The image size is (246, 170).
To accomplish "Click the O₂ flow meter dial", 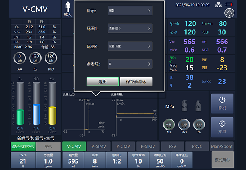I will tap(35, 59).
